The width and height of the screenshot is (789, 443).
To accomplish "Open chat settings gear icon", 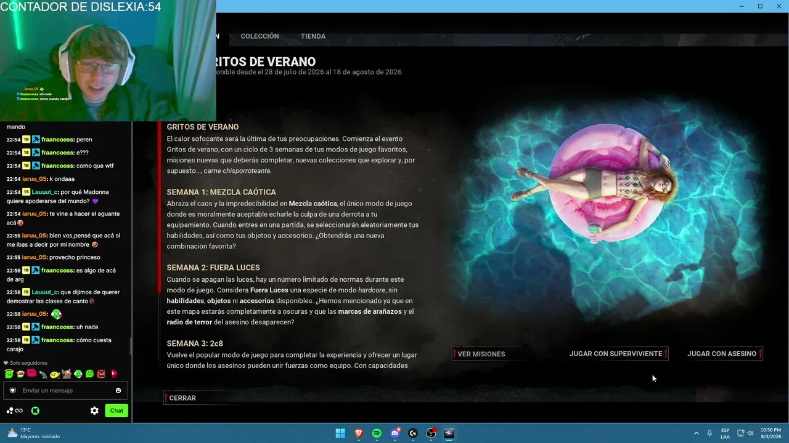I will [94, 410].
